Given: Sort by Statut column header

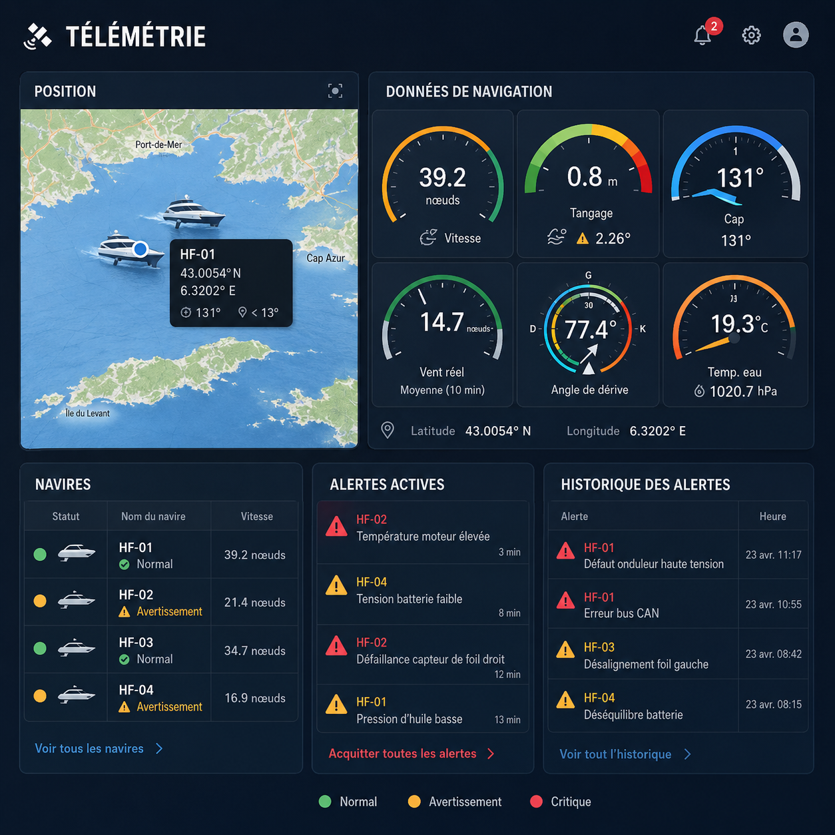Looking at the screenshot, I should click(66, 517).
